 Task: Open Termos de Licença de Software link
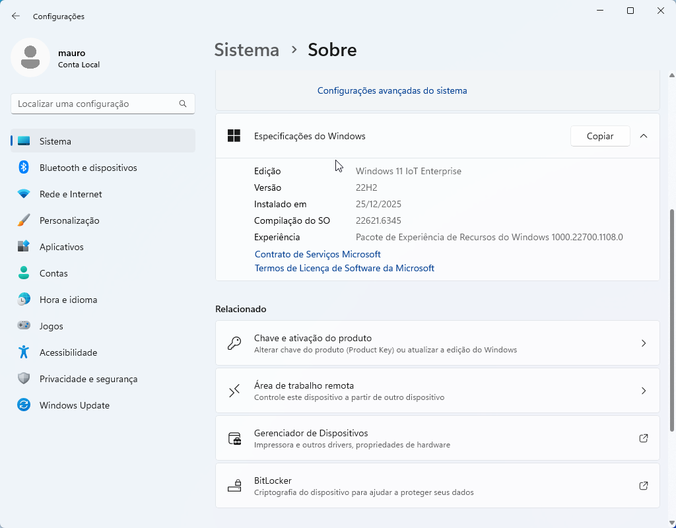click(x=344, y=268)
